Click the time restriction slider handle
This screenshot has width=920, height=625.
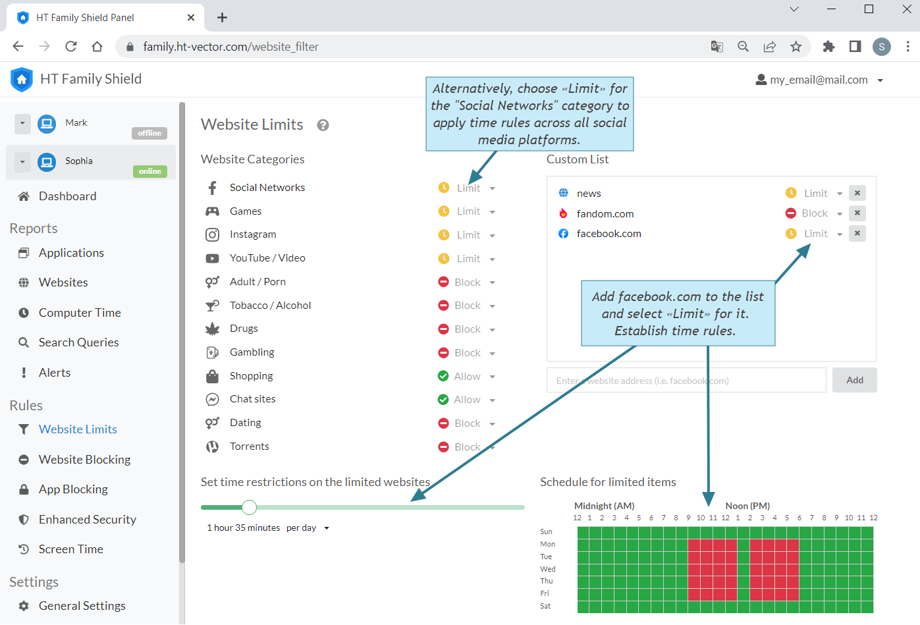click(249, 507)
